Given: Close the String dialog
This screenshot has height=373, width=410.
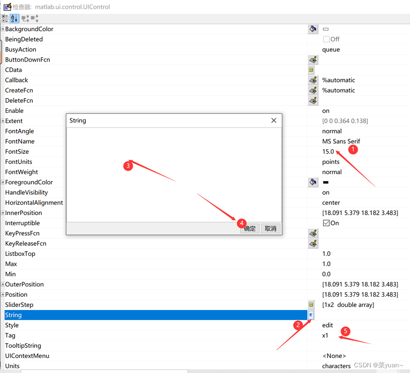Looking at the screenshot, I should [274, 120].
